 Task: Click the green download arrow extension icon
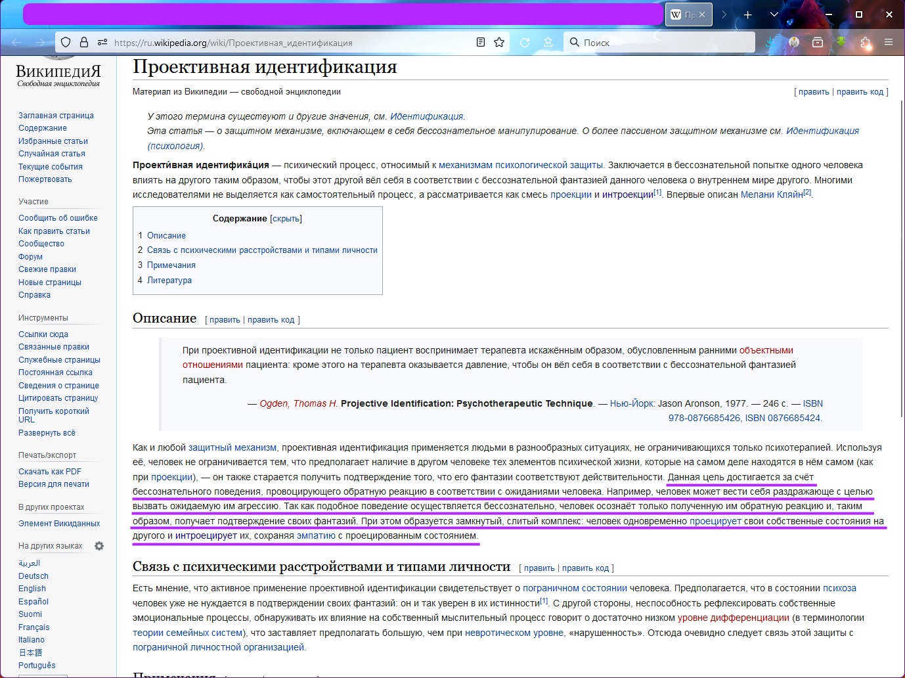(841, 42)
